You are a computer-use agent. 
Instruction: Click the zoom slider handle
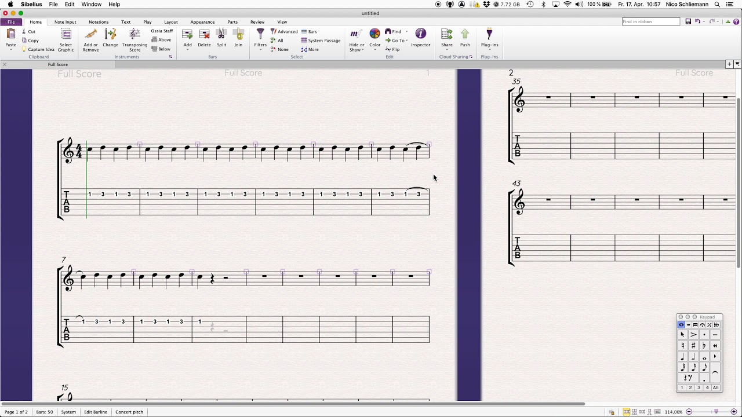716,412
